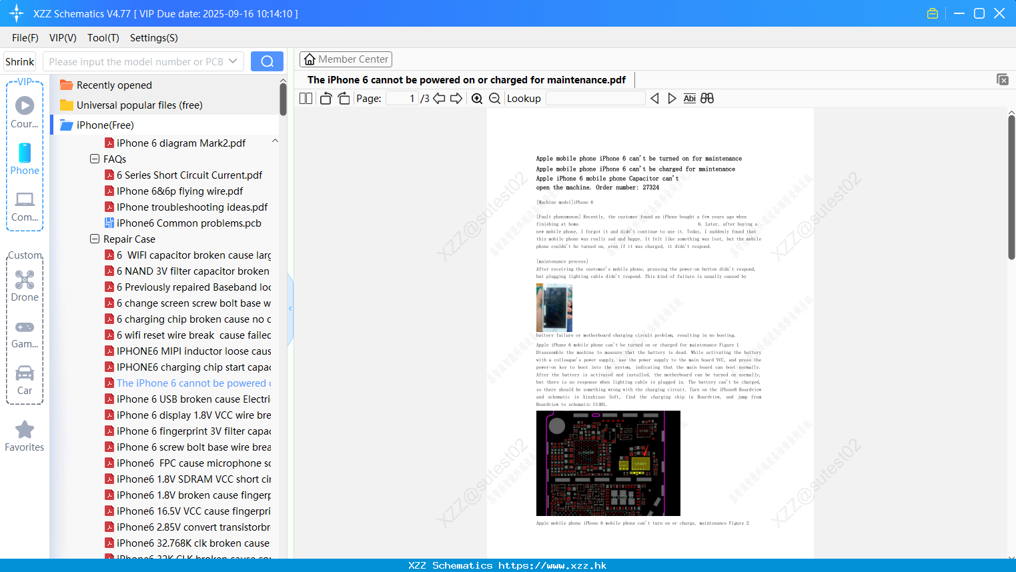Click the yellow toolbox icon in title bar

tap(933, 13)
